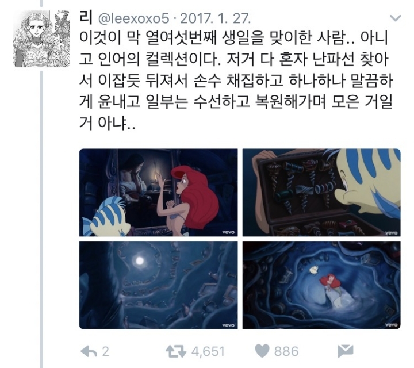The width and height of the screenshot is (414, 368).
Task: Click the reply count 2
Action: click(x=105, y=352)
